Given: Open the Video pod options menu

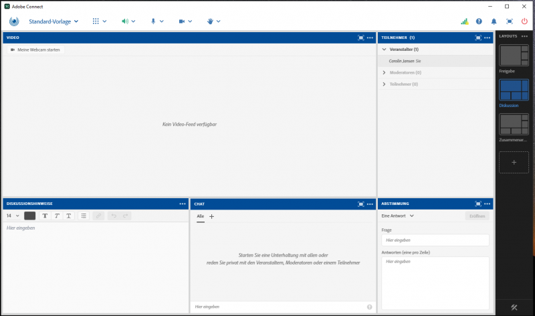Looking at the screenshot, I should click(x=370, y=37).
